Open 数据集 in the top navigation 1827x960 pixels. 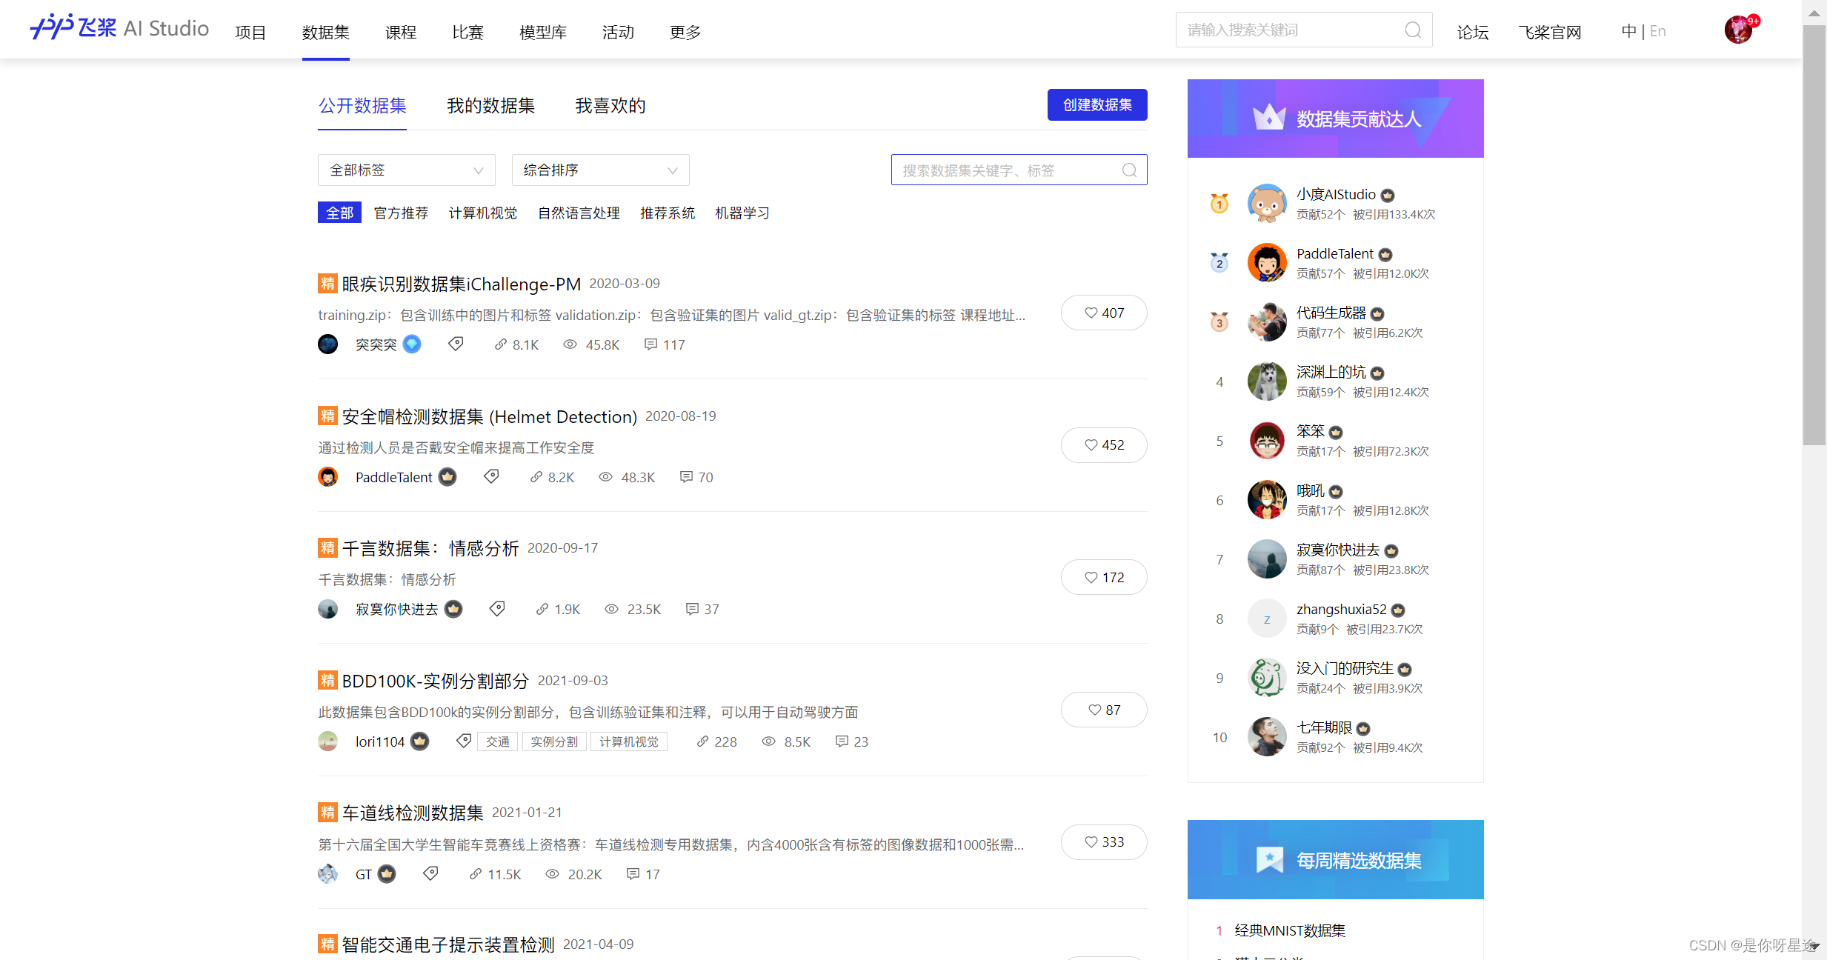[x=326, y=32]
